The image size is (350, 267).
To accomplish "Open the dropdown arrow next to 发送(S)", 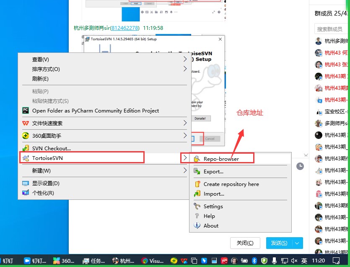I will point(297,243).
